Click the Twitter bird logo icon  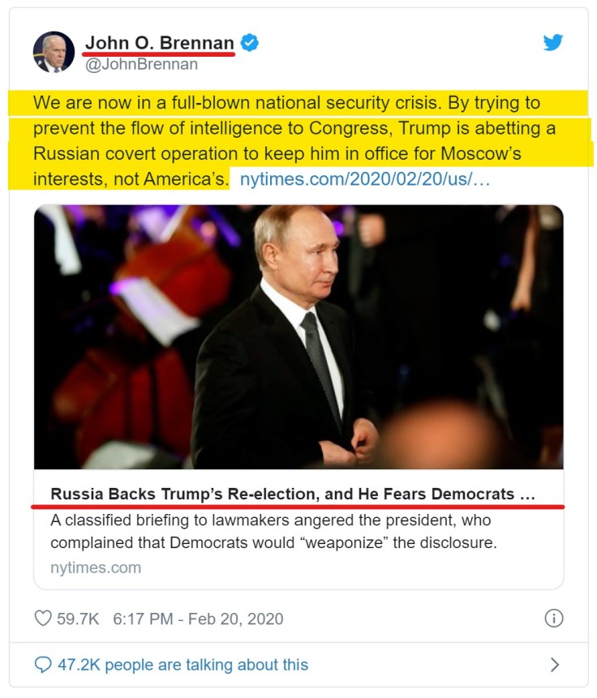[x=553, y=43]
